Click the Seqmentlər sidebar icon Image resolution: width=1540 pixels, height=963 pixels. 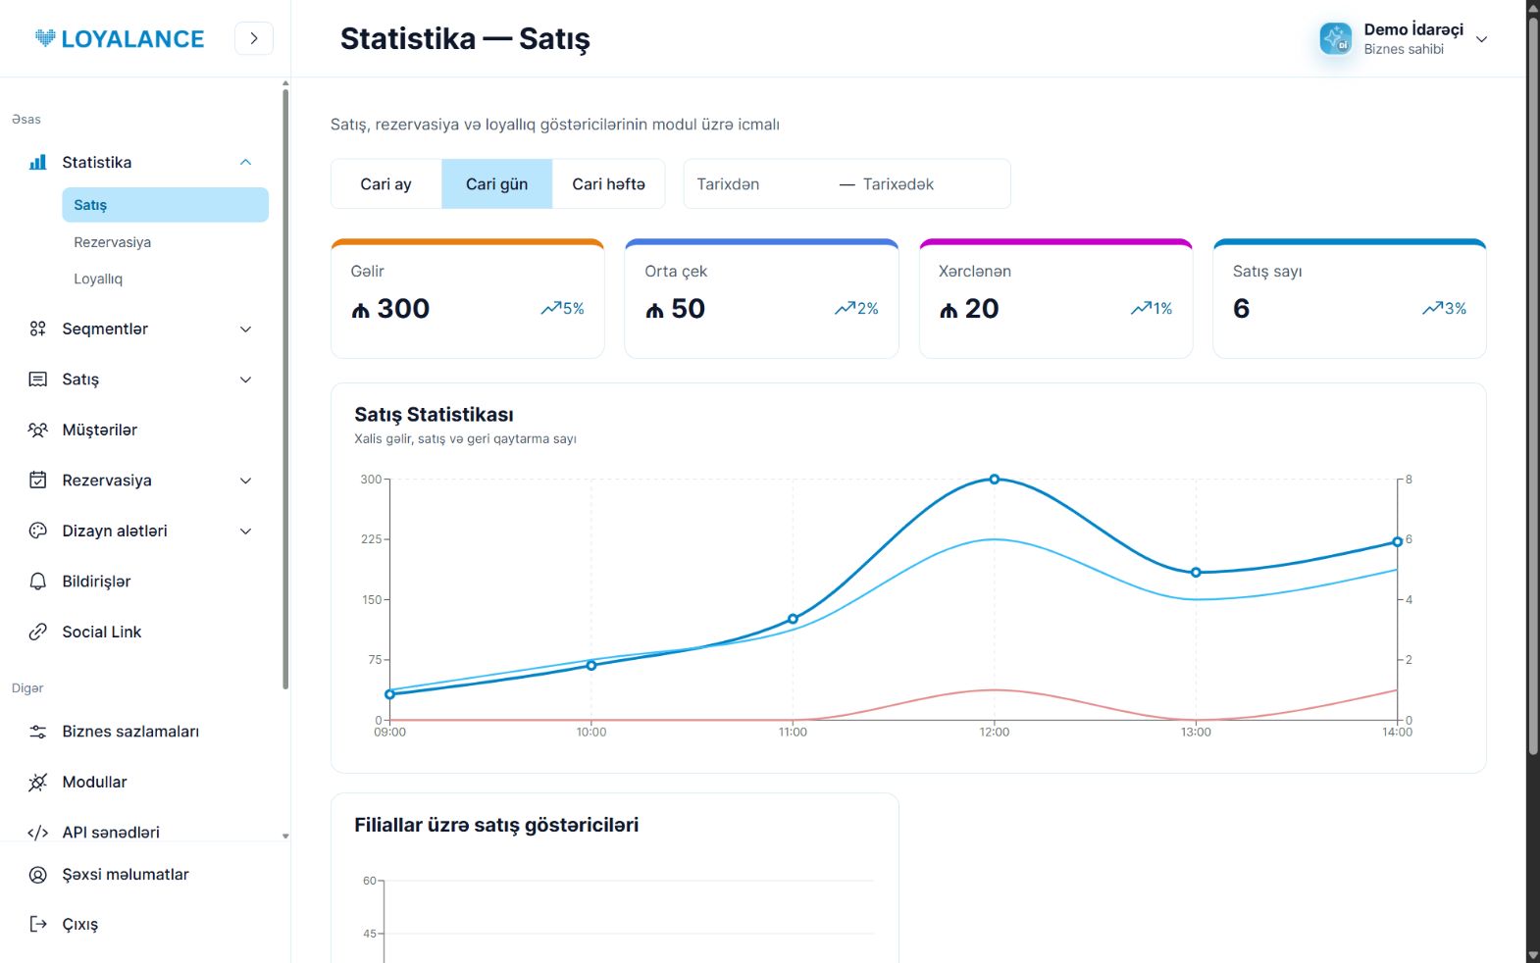[37, 329]
